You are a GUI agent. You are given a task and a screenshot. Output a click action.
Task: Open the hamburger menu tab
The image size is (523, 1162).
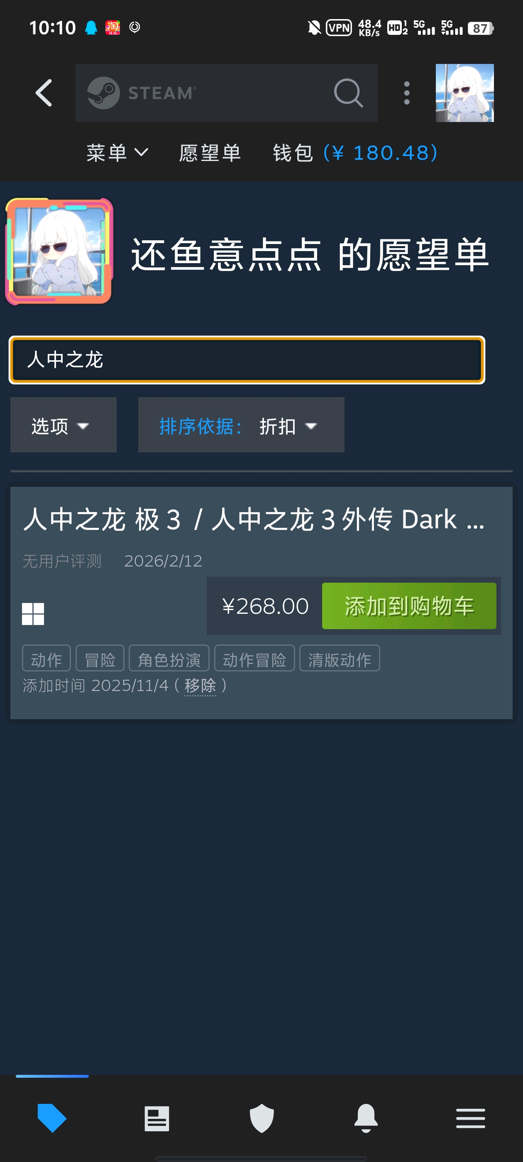pos(470,1118)
